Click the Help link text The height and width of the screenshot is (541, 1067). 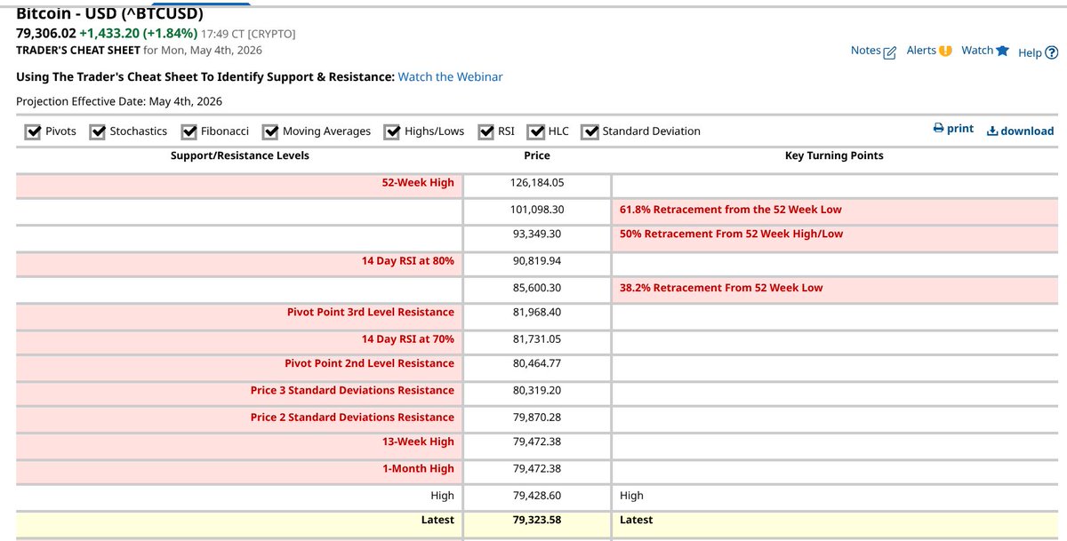[x=1030, y=52]
